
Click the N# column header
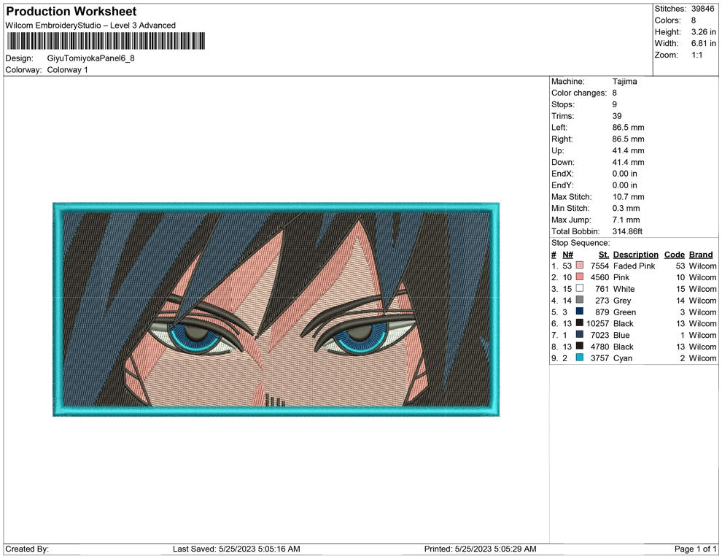click(x=567, y=254)
